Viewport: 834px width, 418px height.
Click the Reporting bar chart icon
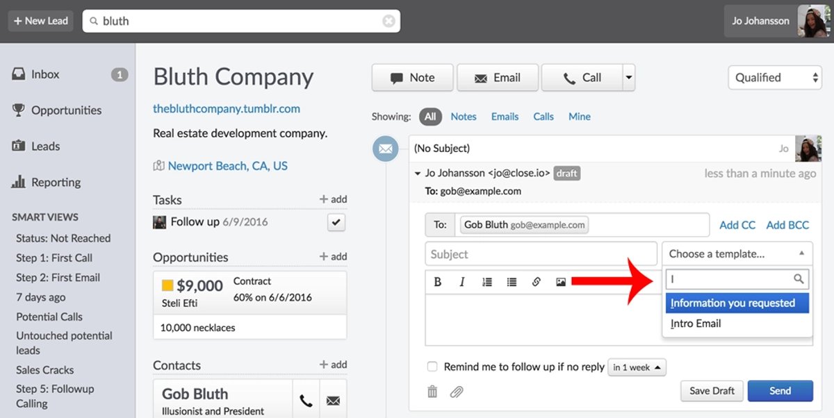pos(19,182)
